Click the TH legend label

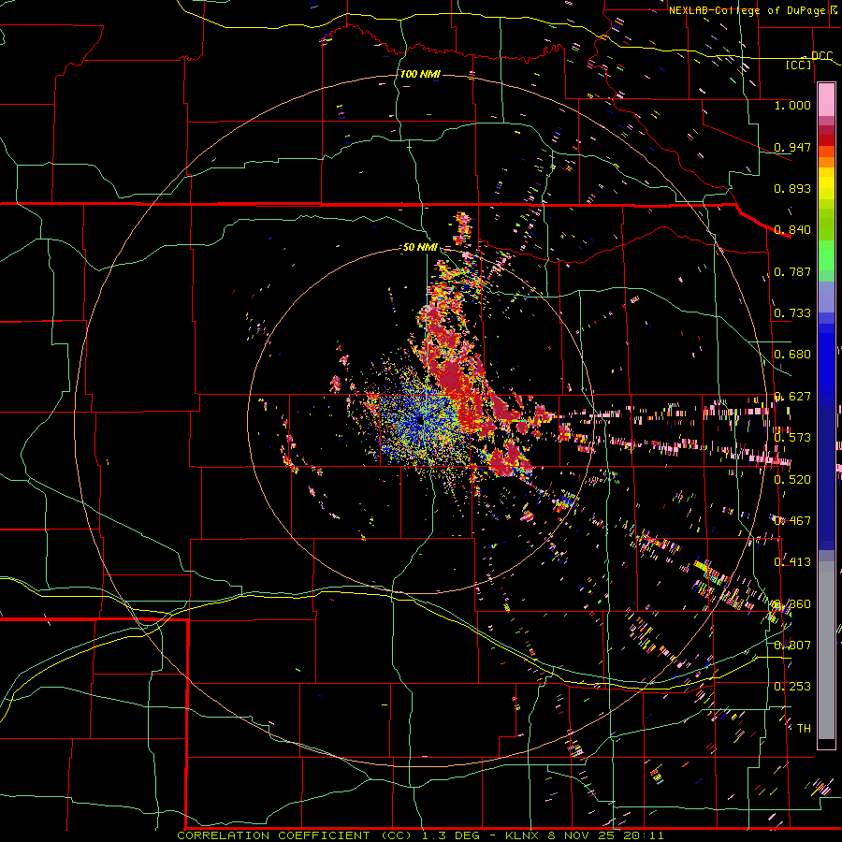[x=804, y=728]
